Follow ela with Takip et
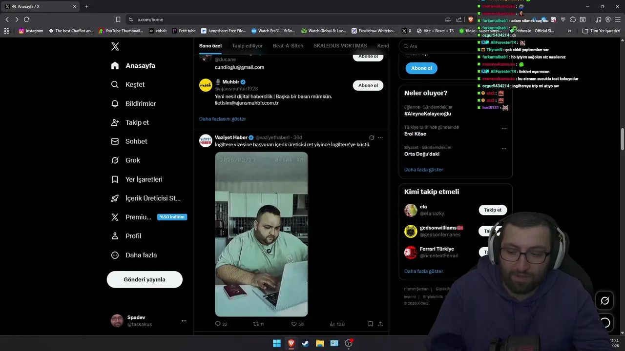625x351 pixels. point(493,210)
